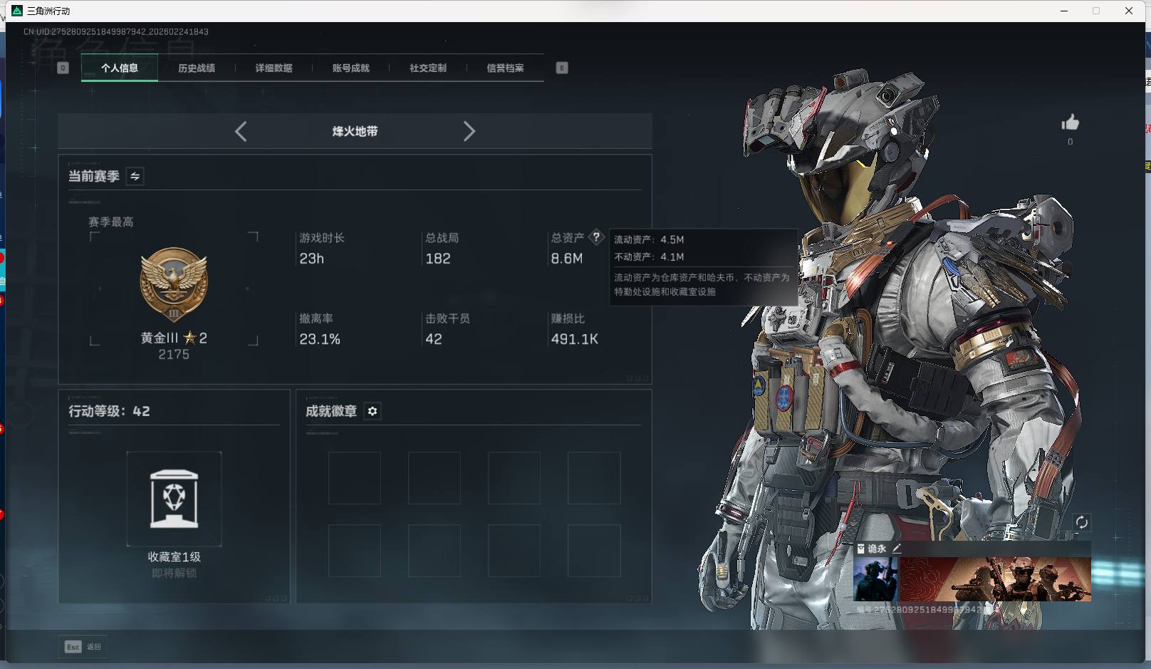The width and height of the screenshot is (1151, 669).
Task: Click the 收藏室1级 display case icon
Action: coord(174,499)
